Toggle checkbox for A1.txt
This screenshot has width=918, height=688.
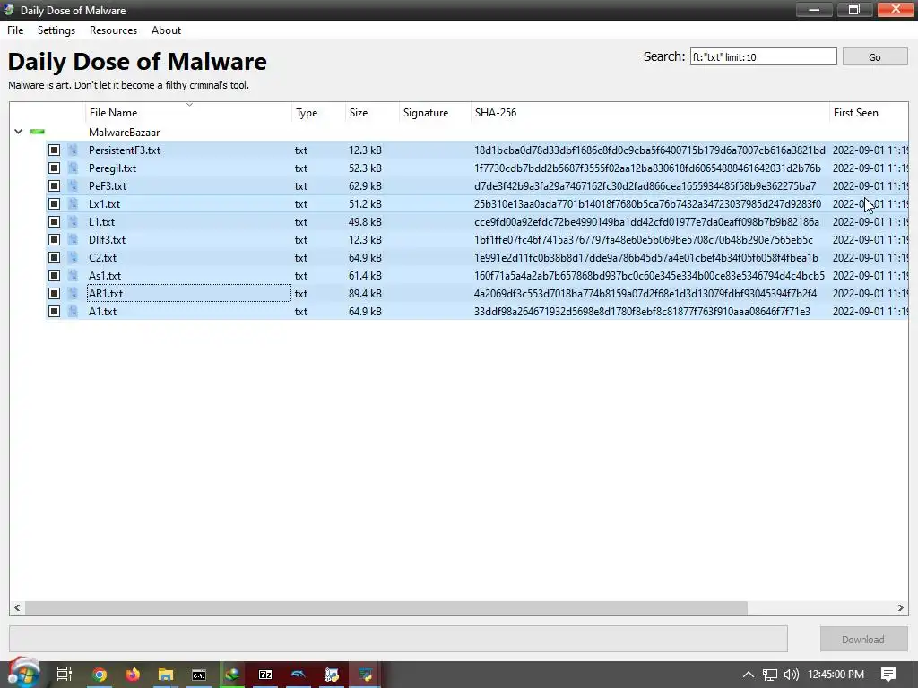click(x=54, y=311)
